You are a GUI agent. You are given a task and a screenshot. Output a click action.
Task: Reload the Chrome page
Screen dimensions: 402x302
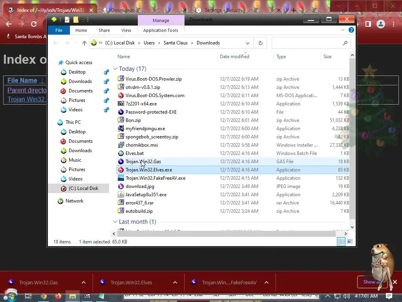[34, 24]
